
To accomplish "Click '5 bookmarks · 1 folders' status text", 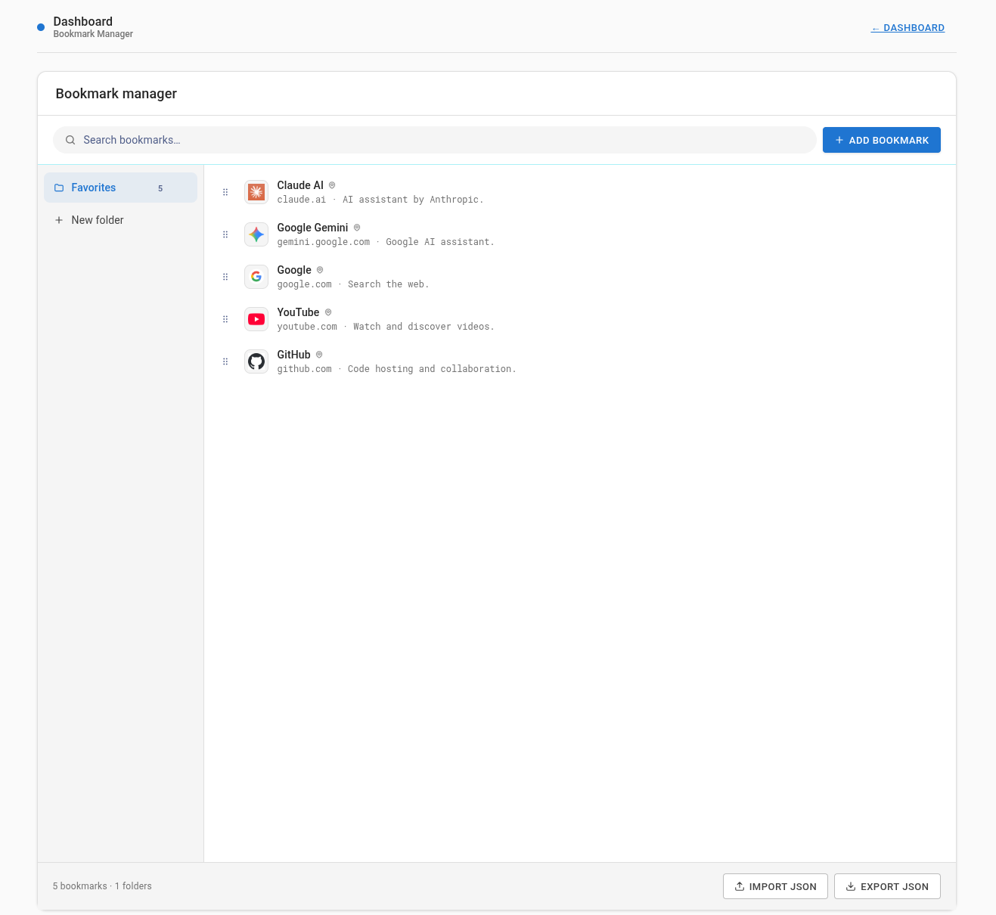I will click(x=102, y=886).
